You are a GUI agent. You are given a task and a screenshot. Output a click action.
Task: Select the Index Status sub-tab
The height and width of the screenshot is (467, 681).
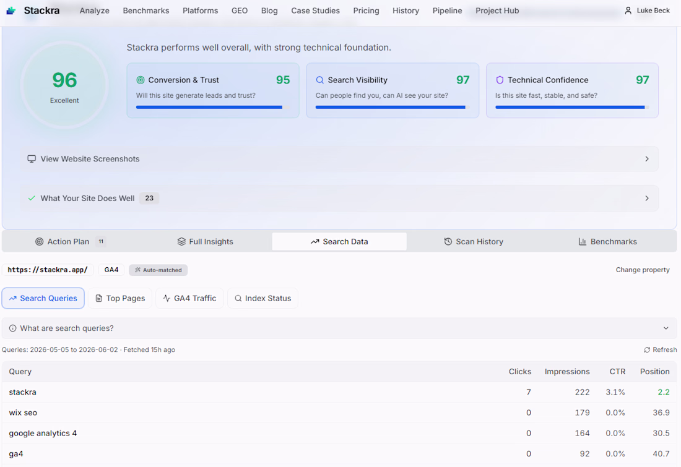[262, 298]
